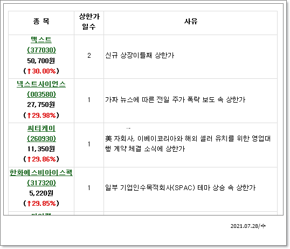The width and height of the screenshot is (290, 249).
Task: Select the 11,350원 price text
Action: pyautogui.click(x=41, y=149)
